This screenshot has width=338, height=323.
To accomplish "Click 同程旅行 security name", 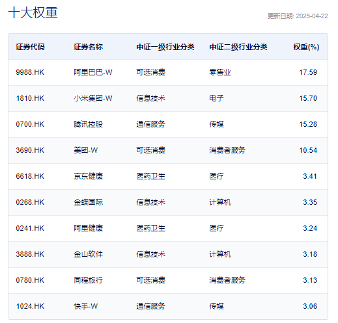I will (88, 280).
